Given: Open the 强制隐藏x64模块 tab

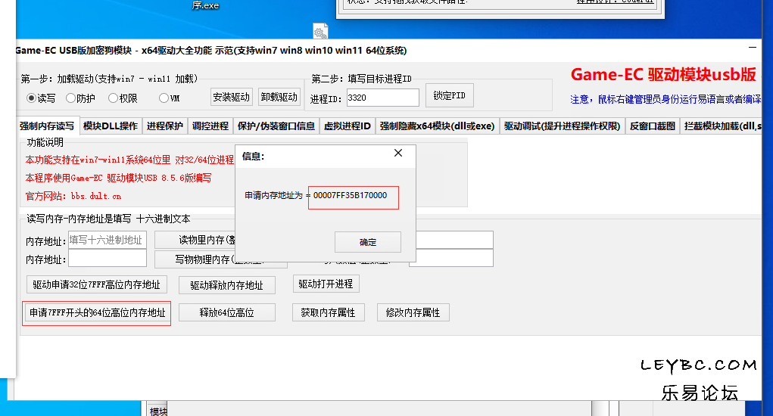Looking at the screenshot, I should pyautogui.click(x=438, y=126).
